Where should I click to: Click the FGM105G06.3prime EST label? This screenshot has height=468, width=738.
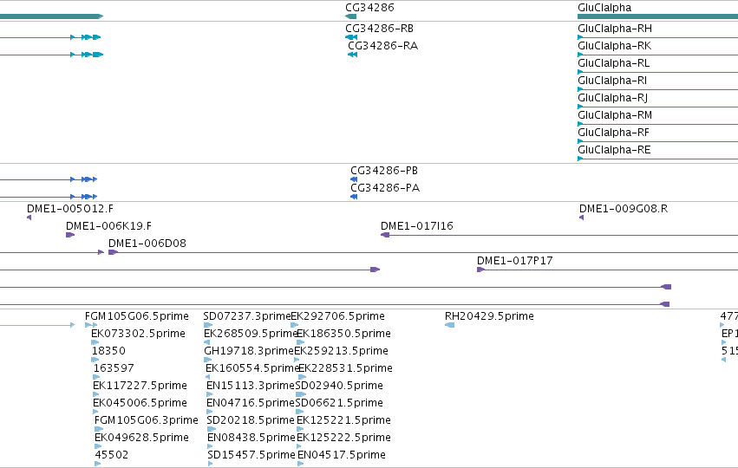click(147, 420)
